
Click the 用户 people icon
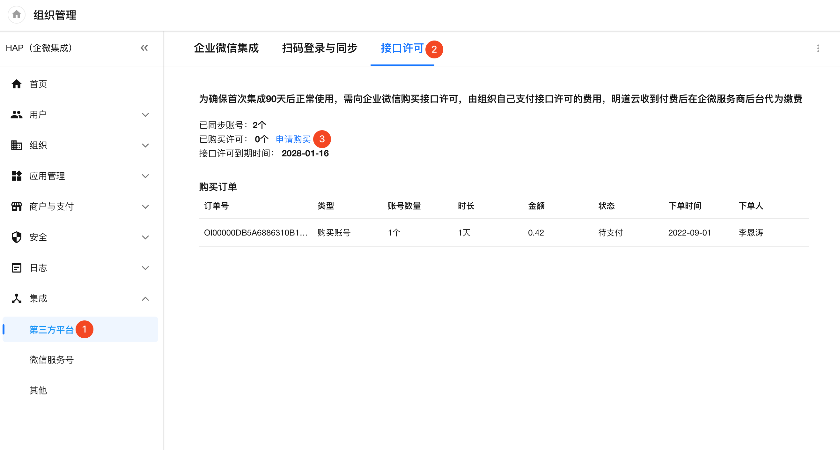[x=16, y=115]
